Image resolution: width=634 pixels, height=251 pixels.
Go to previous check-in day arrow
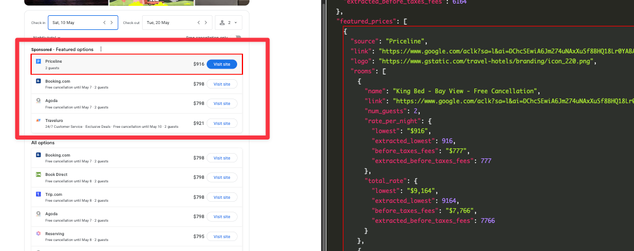coord(104,23)
